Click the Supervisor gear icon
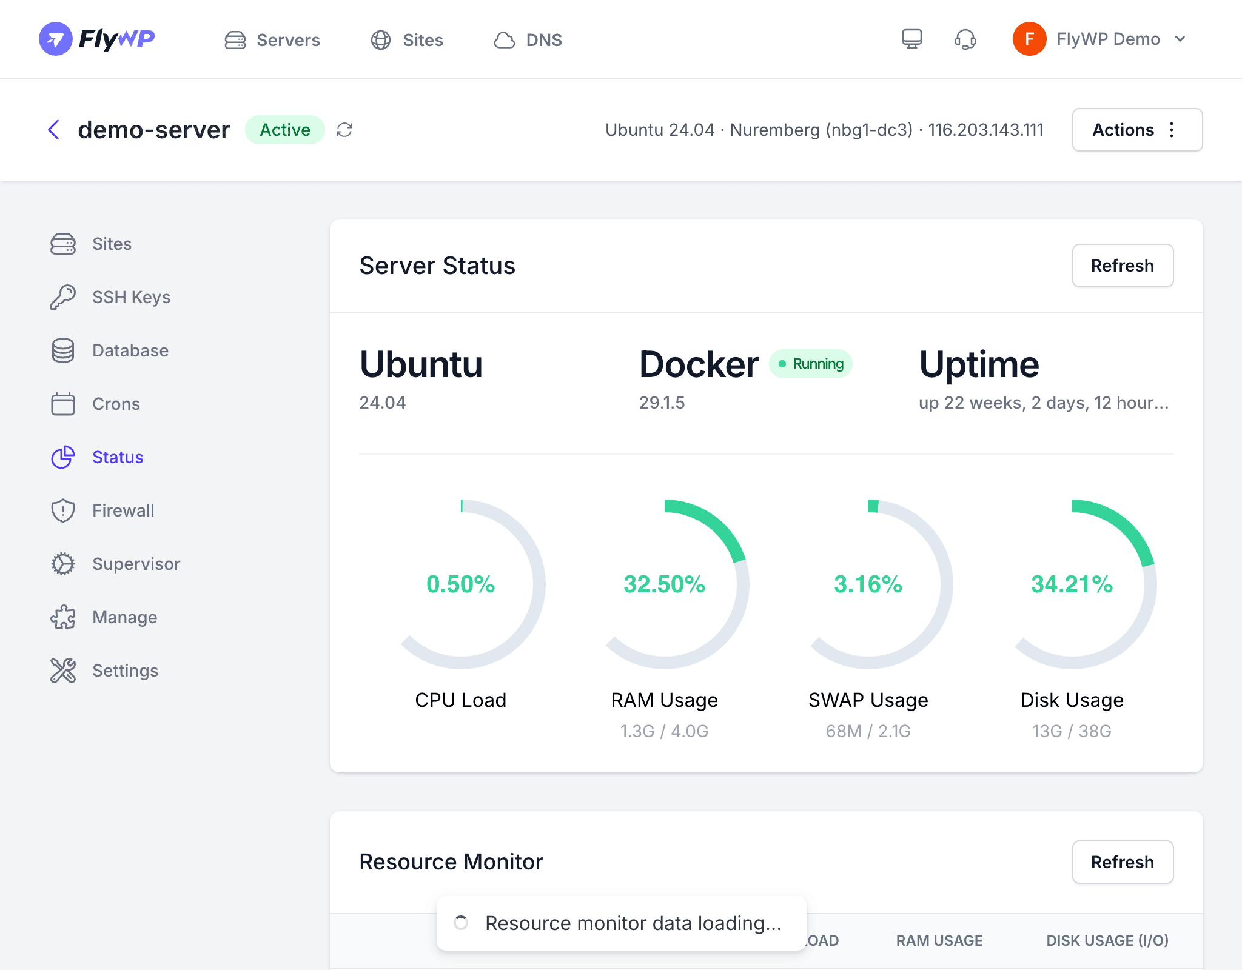 pos(63,564)
